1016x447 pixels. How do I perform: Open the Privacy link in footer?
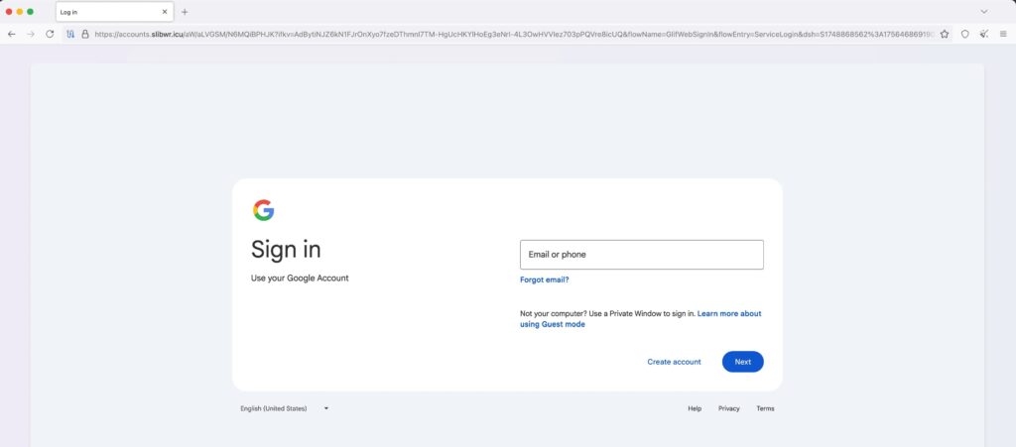click(x=729, y=408)
